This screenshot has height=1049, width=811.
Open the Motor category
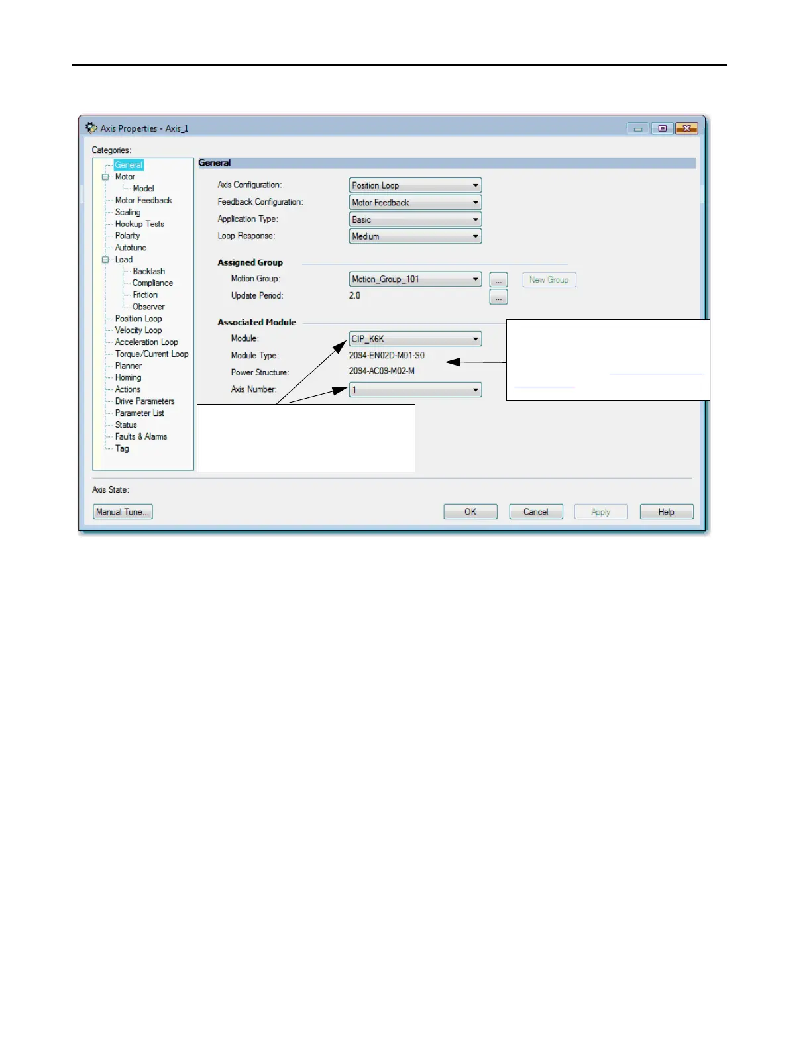pos(125,177)
